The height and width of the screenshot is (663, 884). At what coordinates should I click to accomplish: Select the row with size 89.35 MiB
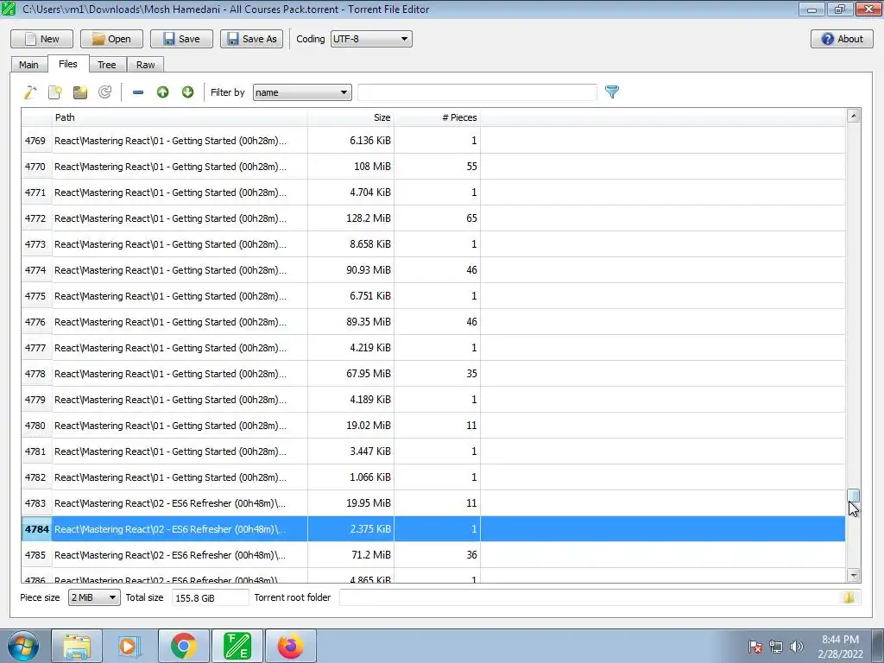(x=433, y=322)
